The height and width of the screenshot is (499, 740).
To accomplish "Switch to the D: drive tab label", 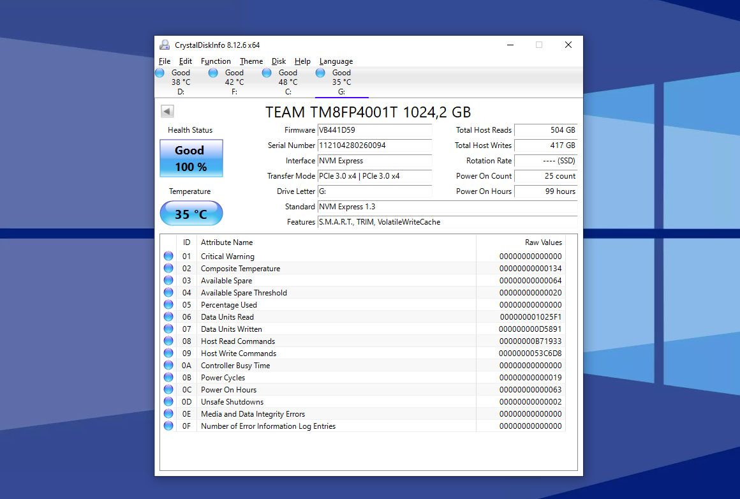I will coord(181,92).
